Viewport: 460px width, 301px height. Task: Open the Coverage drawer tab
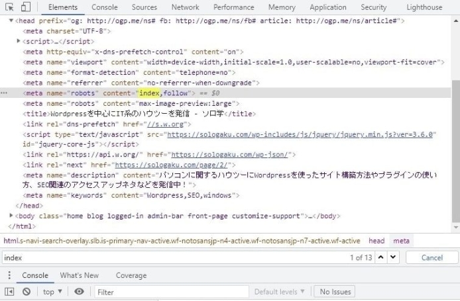click(x=131, y=275)
